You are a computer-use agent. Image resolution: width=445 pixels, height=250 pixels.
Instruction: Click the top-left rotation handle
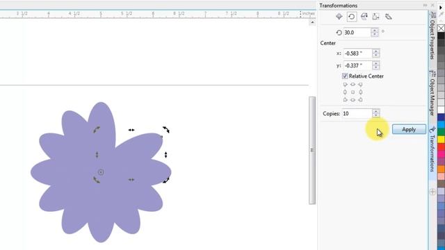(x=97, y=130)
